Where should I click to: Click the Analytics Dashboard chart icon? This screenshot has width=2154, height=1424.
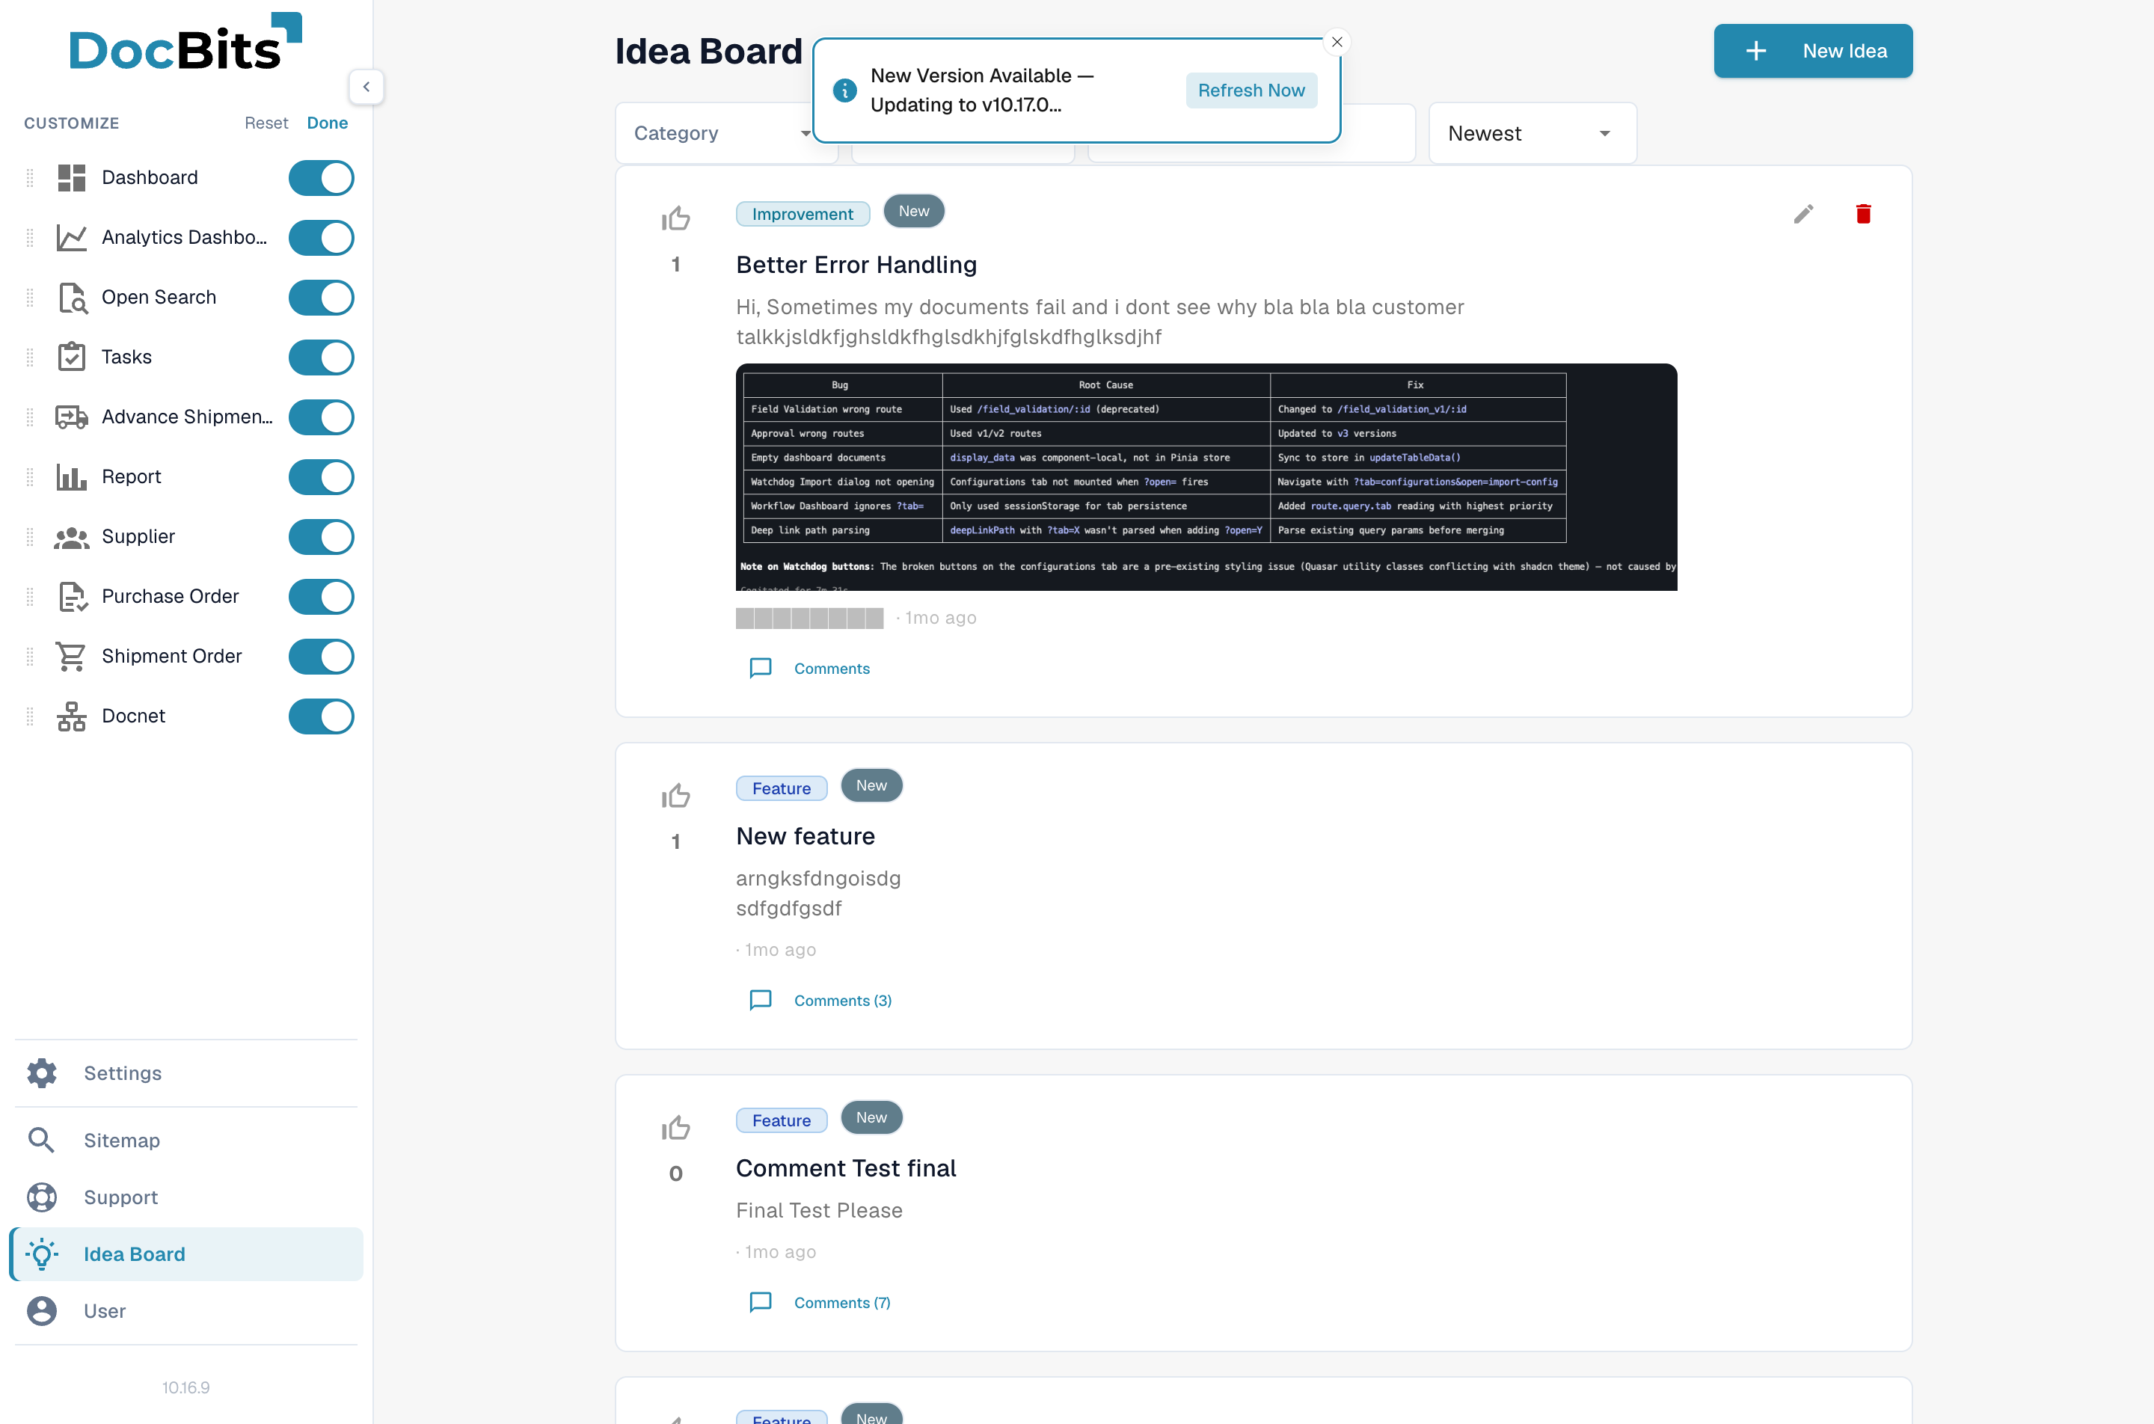coord(72,238)
